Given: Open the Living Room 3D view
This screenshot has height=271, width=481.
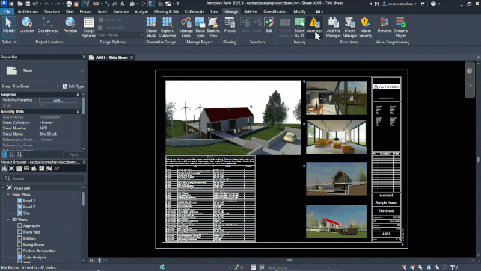Looking at the screenshot, I should 34,245.
